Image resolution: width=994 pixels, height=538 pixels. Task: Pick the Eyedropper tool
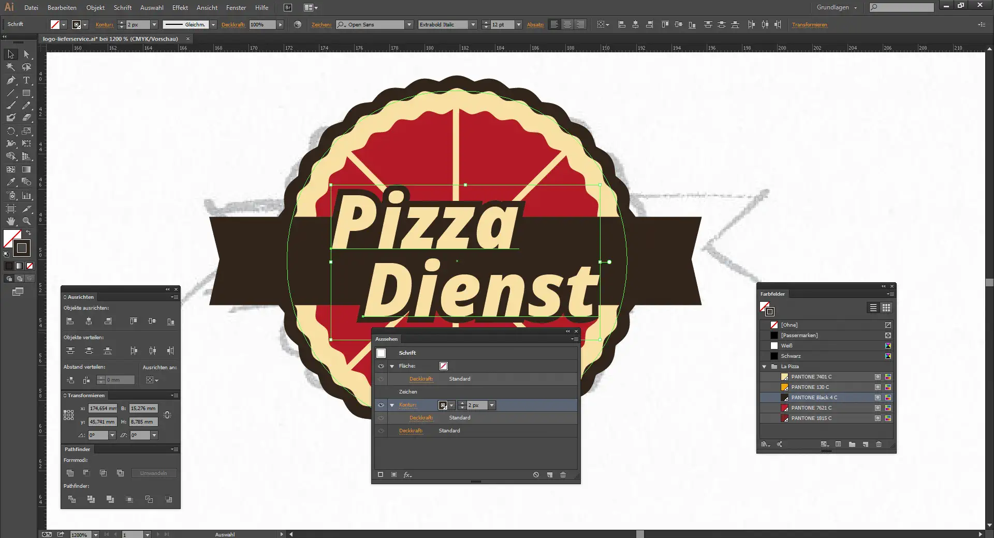click(x=10, y=182)
